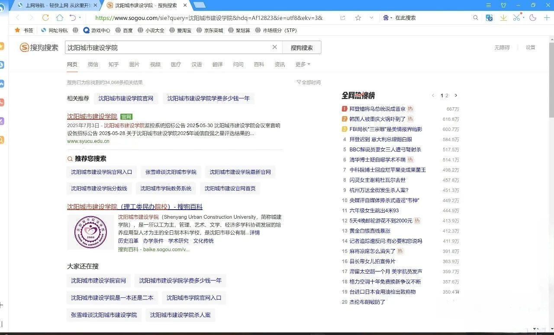Image resolution: width=554 pixels, height=335 pixels.
Task: Open the 全部时间 time filter
Action: [x=309, y=82]
